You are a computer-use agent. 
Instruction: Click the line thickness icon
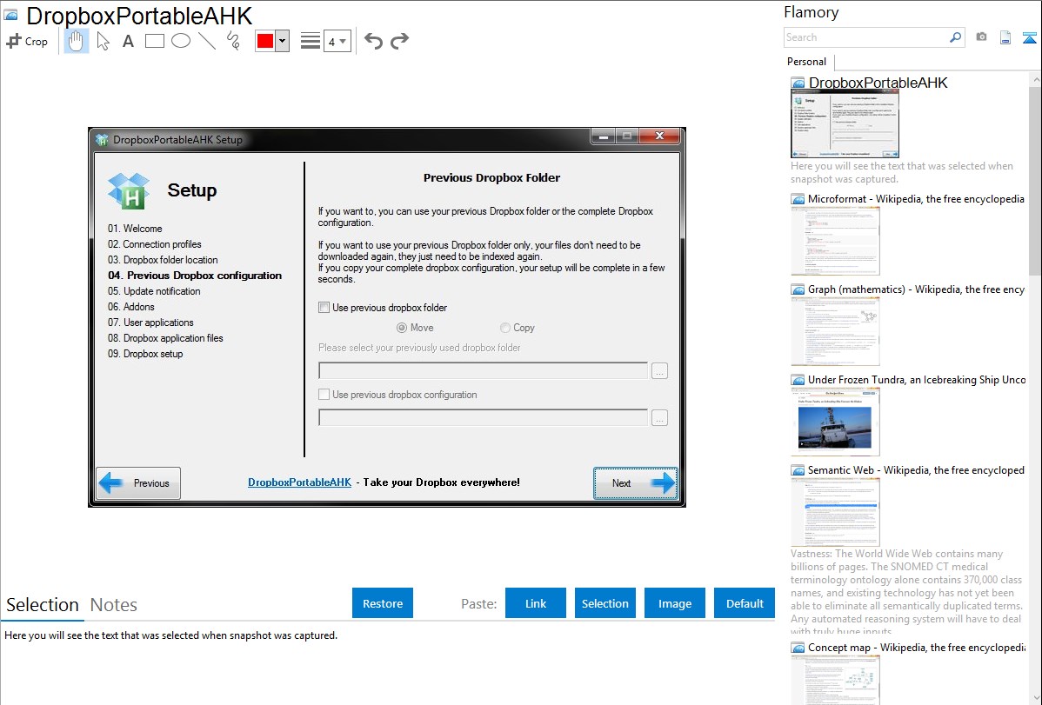[x=311, y=41]
